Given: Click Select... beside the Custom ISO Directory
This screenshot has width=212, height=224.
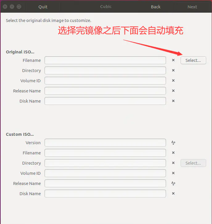Looking at the screenshot, I should click(x=193, y=163).
